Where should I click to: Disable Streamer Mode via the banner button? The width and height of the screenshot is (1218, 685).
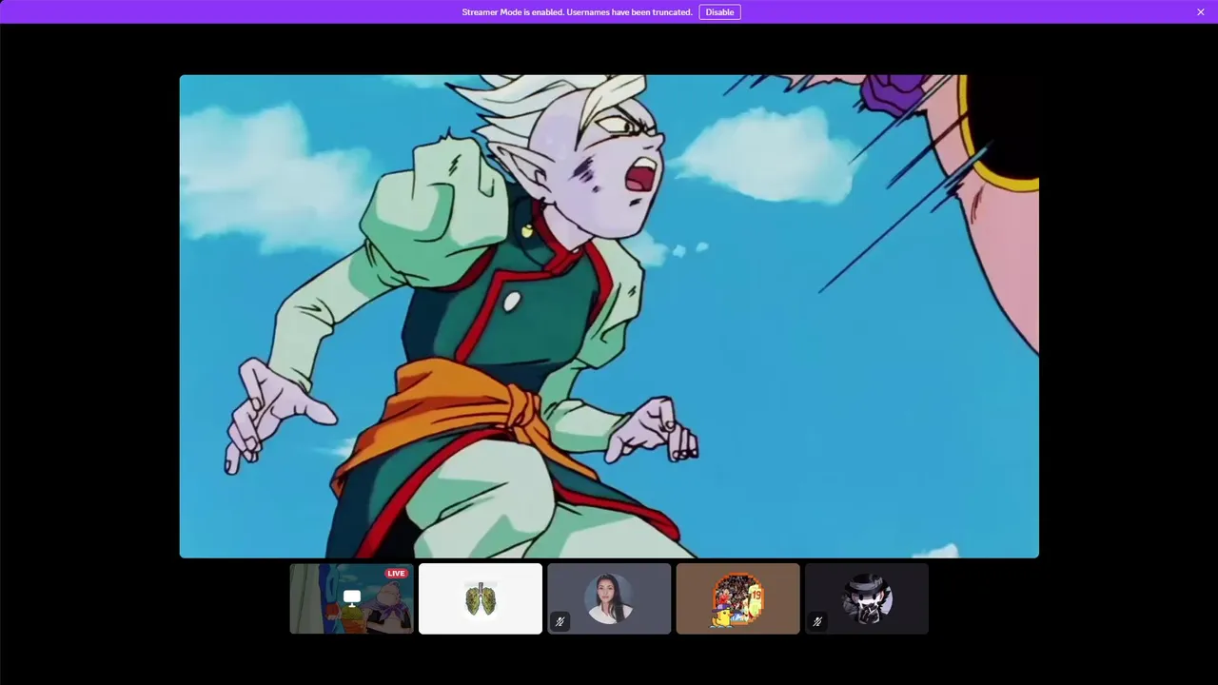pyautogui.click(x=719, y=12)
